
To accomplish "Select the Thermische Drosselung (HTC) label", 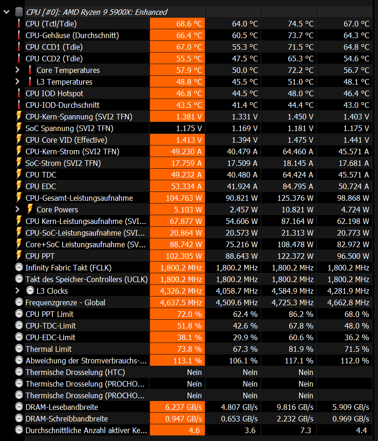I will [x=75, y=372].
